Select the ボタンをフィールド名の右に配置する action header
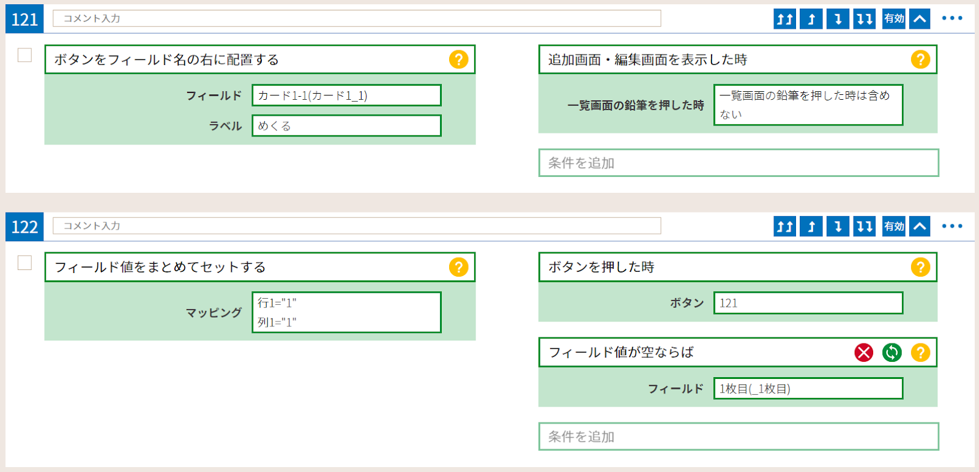 [x=260, y=59]
